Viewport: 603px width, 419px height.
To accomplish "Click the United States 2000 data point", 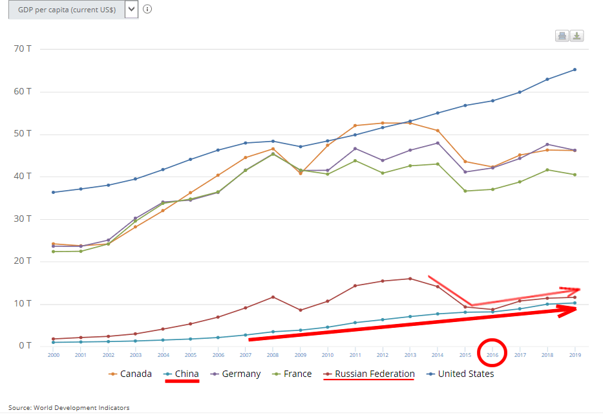I will tap(53, 192).
